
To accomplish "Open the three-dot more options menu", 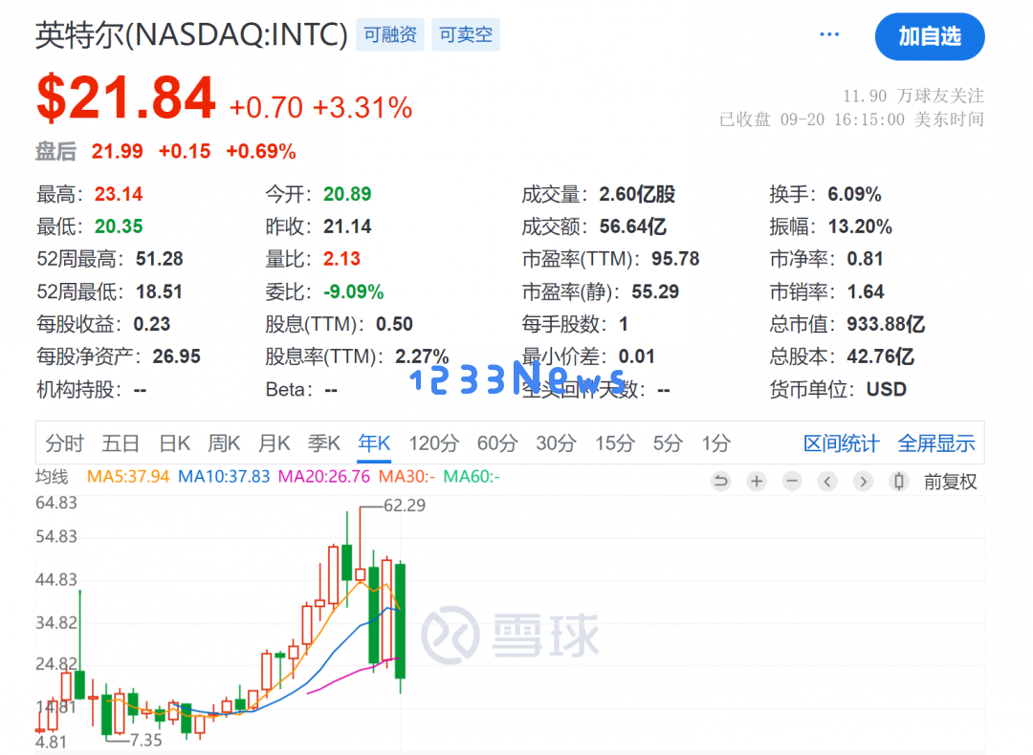I will click(828, 34).
